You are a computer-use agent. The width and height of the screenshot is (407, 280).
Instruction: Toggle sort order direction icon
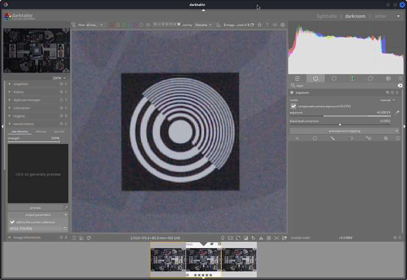click(219, 25)
